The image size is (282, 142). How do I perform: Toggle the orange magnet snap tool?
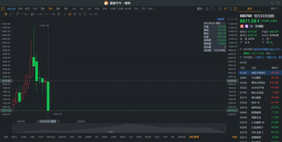[x=70, y=14]
